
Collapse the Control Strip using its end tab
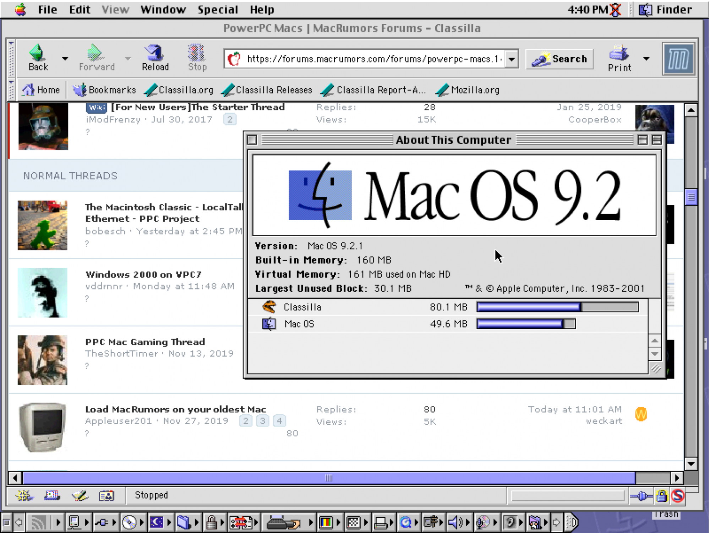click(x=572, y=522)
